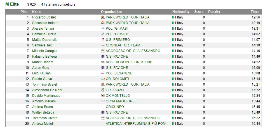Click GRONLAIT OR. TEAM club icon
Viewport: 263px width, 127px height.
coord(103,45)
